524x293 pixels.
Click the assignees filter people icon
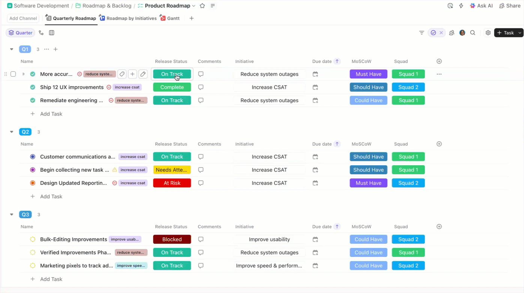[x=451, y=33]
